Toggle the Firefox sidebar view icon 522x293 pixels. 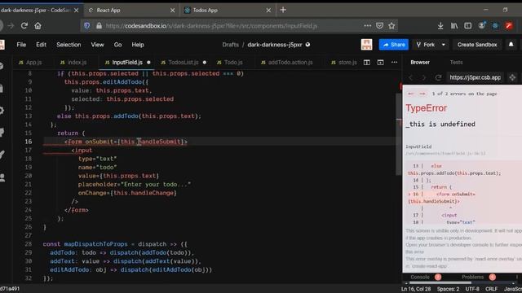[x=467, y=25]
